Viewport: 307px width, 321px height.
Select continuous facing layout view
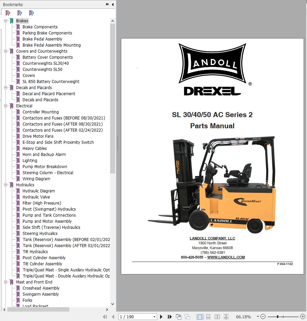pos(226,317)
